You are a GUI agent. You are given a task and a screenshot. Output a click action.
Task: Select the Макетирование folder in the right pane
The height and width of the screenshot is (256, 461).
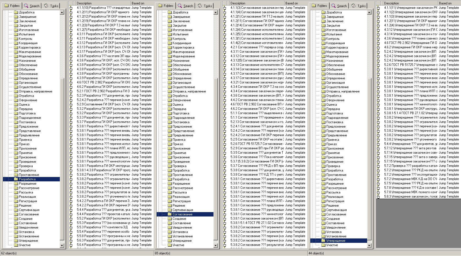coord(337,52)
